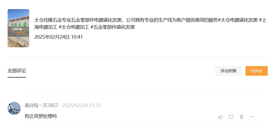Click the video description title text
This screenshot has height=129, width=278.
tap(151, 24)
